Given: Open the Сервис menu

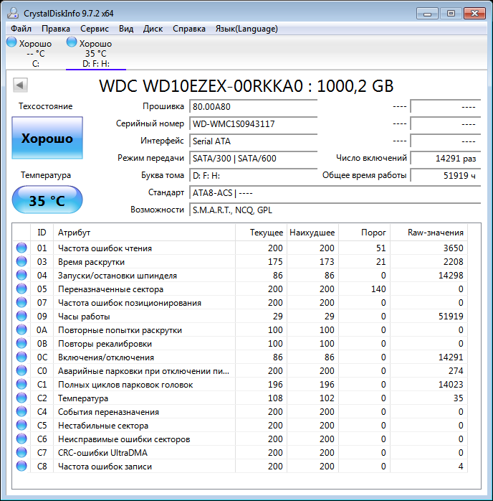Looking at the screenshot, I should [95, 29].
